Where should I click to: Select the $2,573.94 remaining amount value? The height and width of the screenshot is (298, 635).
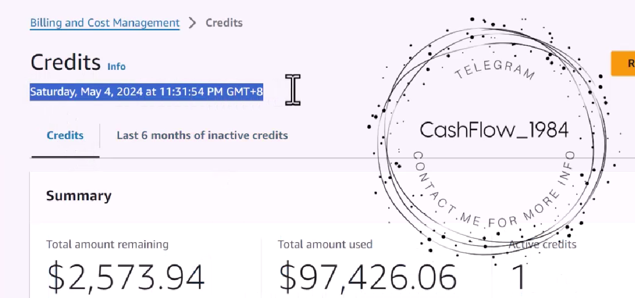click(x=126, y=278)
